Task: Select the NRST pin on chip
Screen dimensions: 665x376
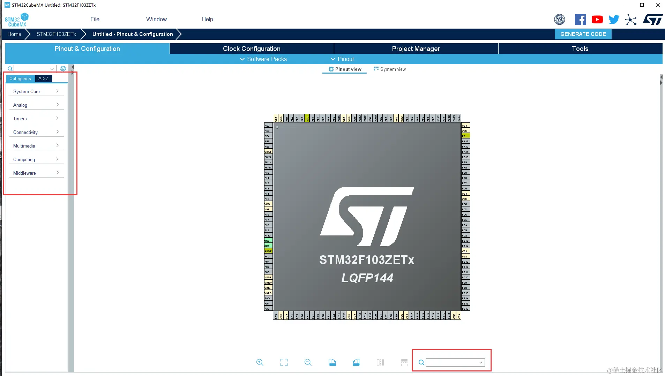Action: coord(268,251)
